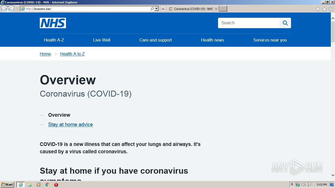Screen dimensions: 335x188
Task: Click the Health A to Z breadcrumb link
Action: coord(72,54)
